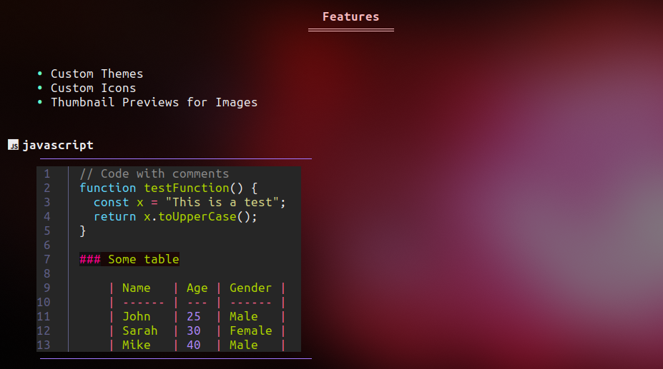Click the "Sarah" table cell
Viewport: 663px width, 369px height.
[x=139, y=330]
